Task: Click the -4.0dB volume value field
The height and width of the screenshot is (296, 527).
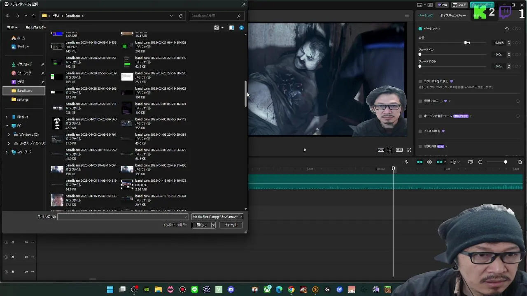Action: 499,43
